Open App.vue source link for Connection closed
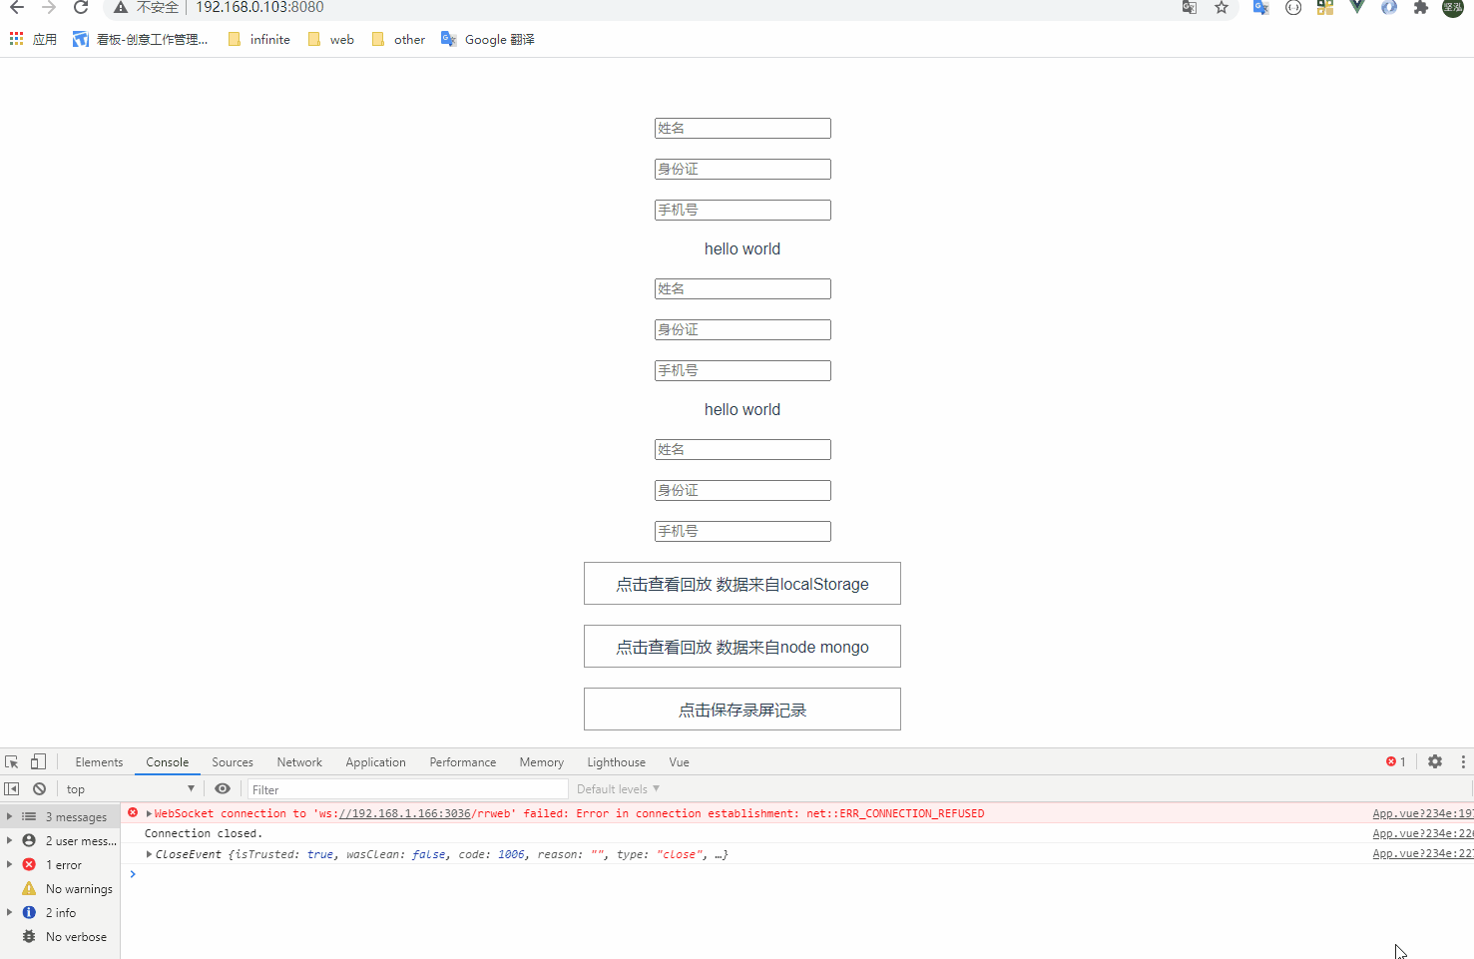 tap(1422, 833)
